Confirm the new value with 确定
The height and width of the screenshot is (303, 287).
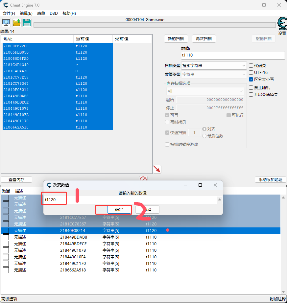[119, 210]
